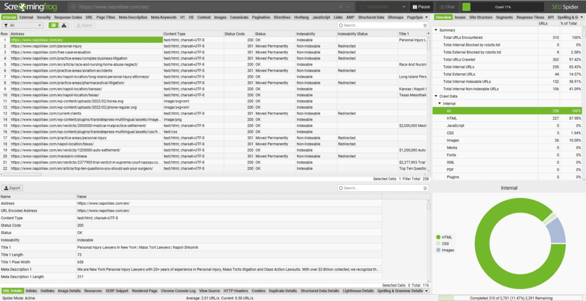Open the Response Codes tab
Viewport: 586px width, 301px height.
coord(68,17)
